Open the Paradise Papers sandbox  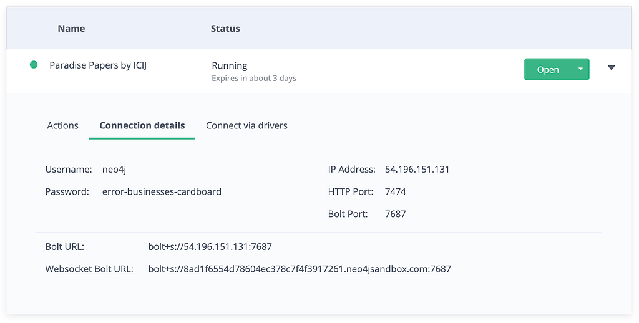pyautogui.click(x=547, y=70)
